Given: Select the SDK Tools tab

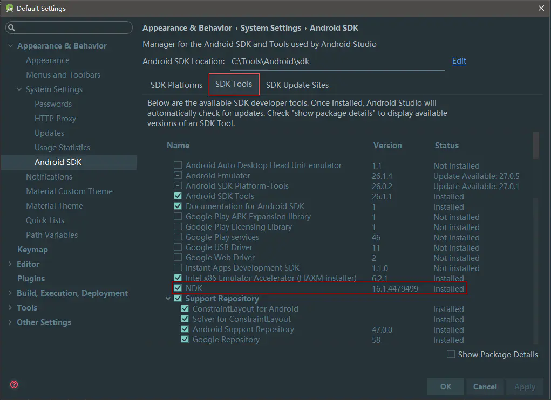Looking at the screenshot, I should coord(234,84).
